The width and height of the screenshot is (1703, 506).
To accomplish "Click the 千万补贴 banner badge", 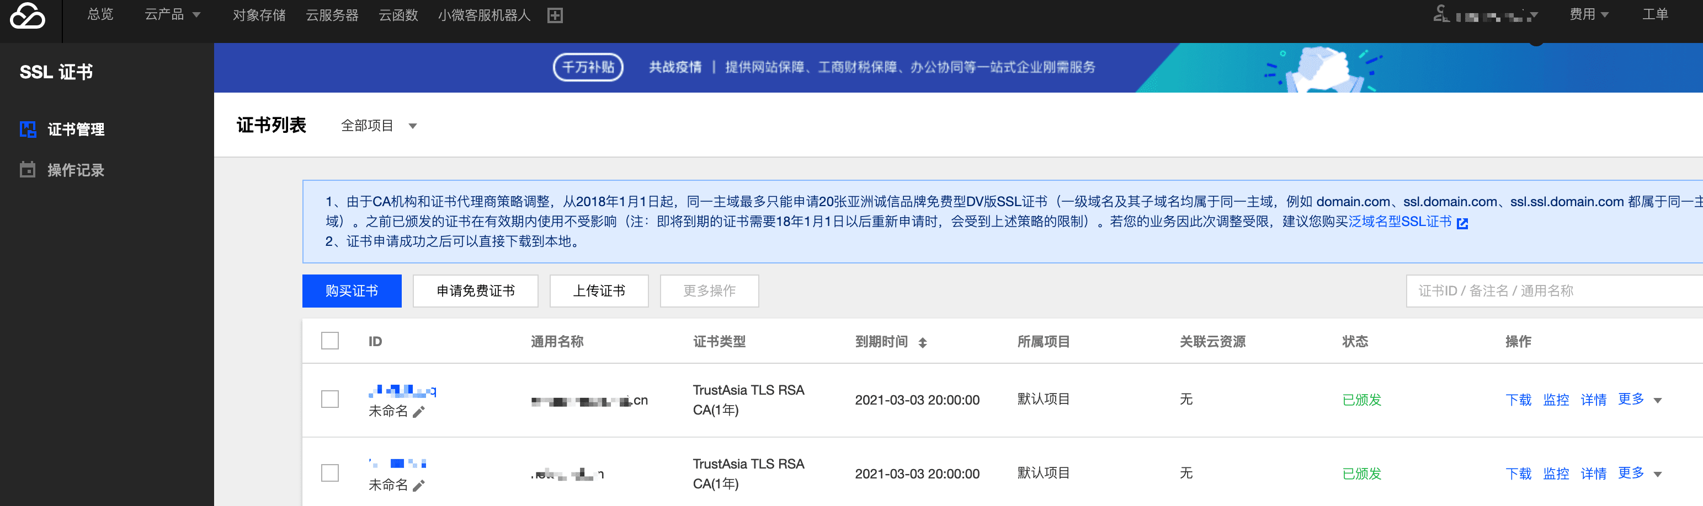I will [588, 67].
